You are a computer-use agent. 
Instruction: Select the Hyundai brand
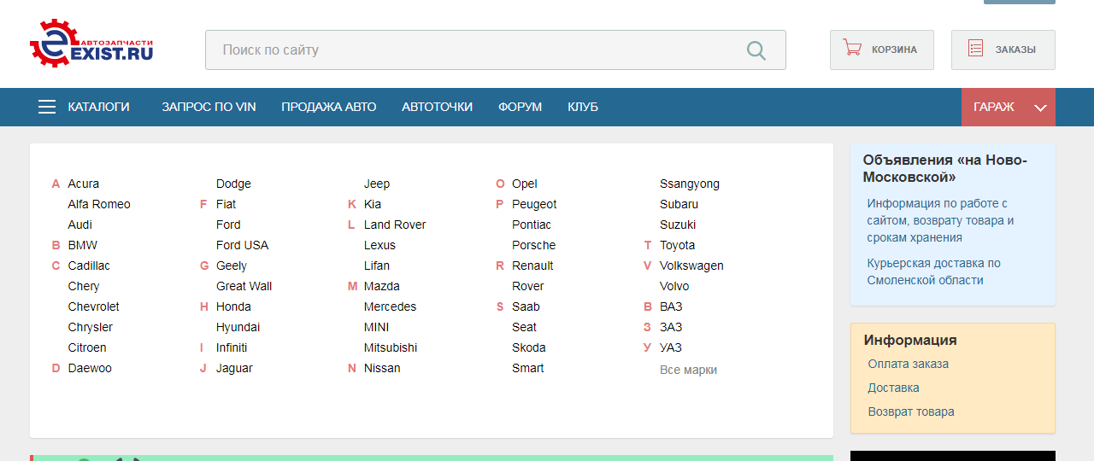pyautogui.click(x=238, y=327)
